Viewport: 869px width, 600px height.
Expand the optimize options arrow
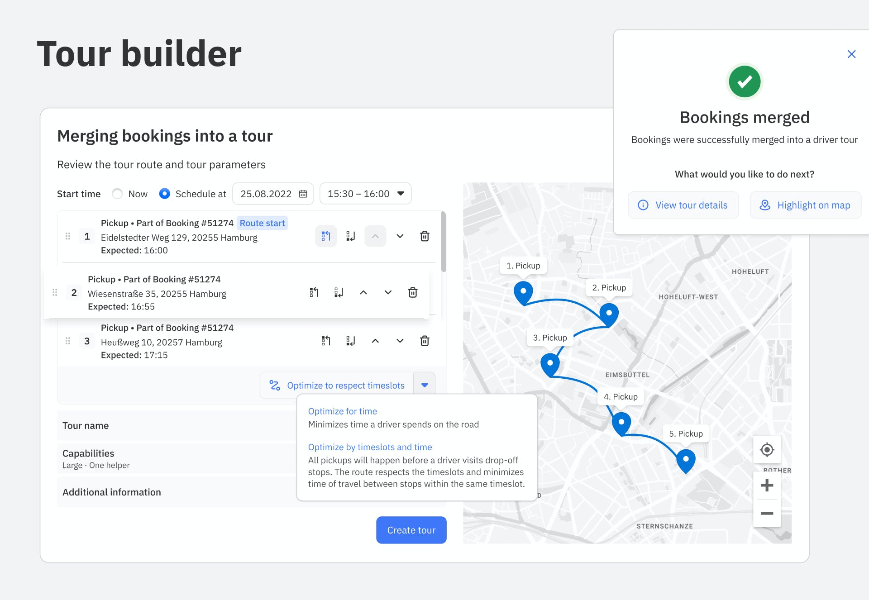click(425, 385)
